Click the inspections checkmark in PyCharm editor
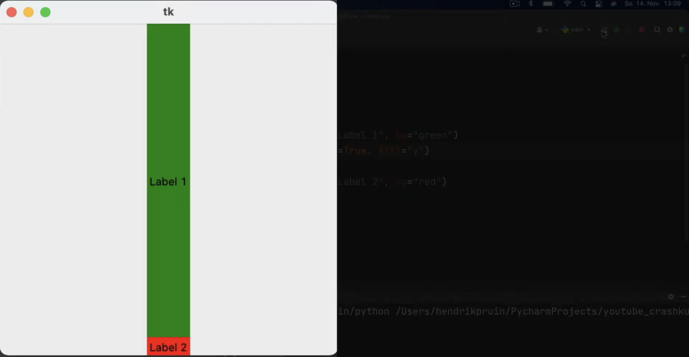689x357 pixels. (x=684, y=56)
